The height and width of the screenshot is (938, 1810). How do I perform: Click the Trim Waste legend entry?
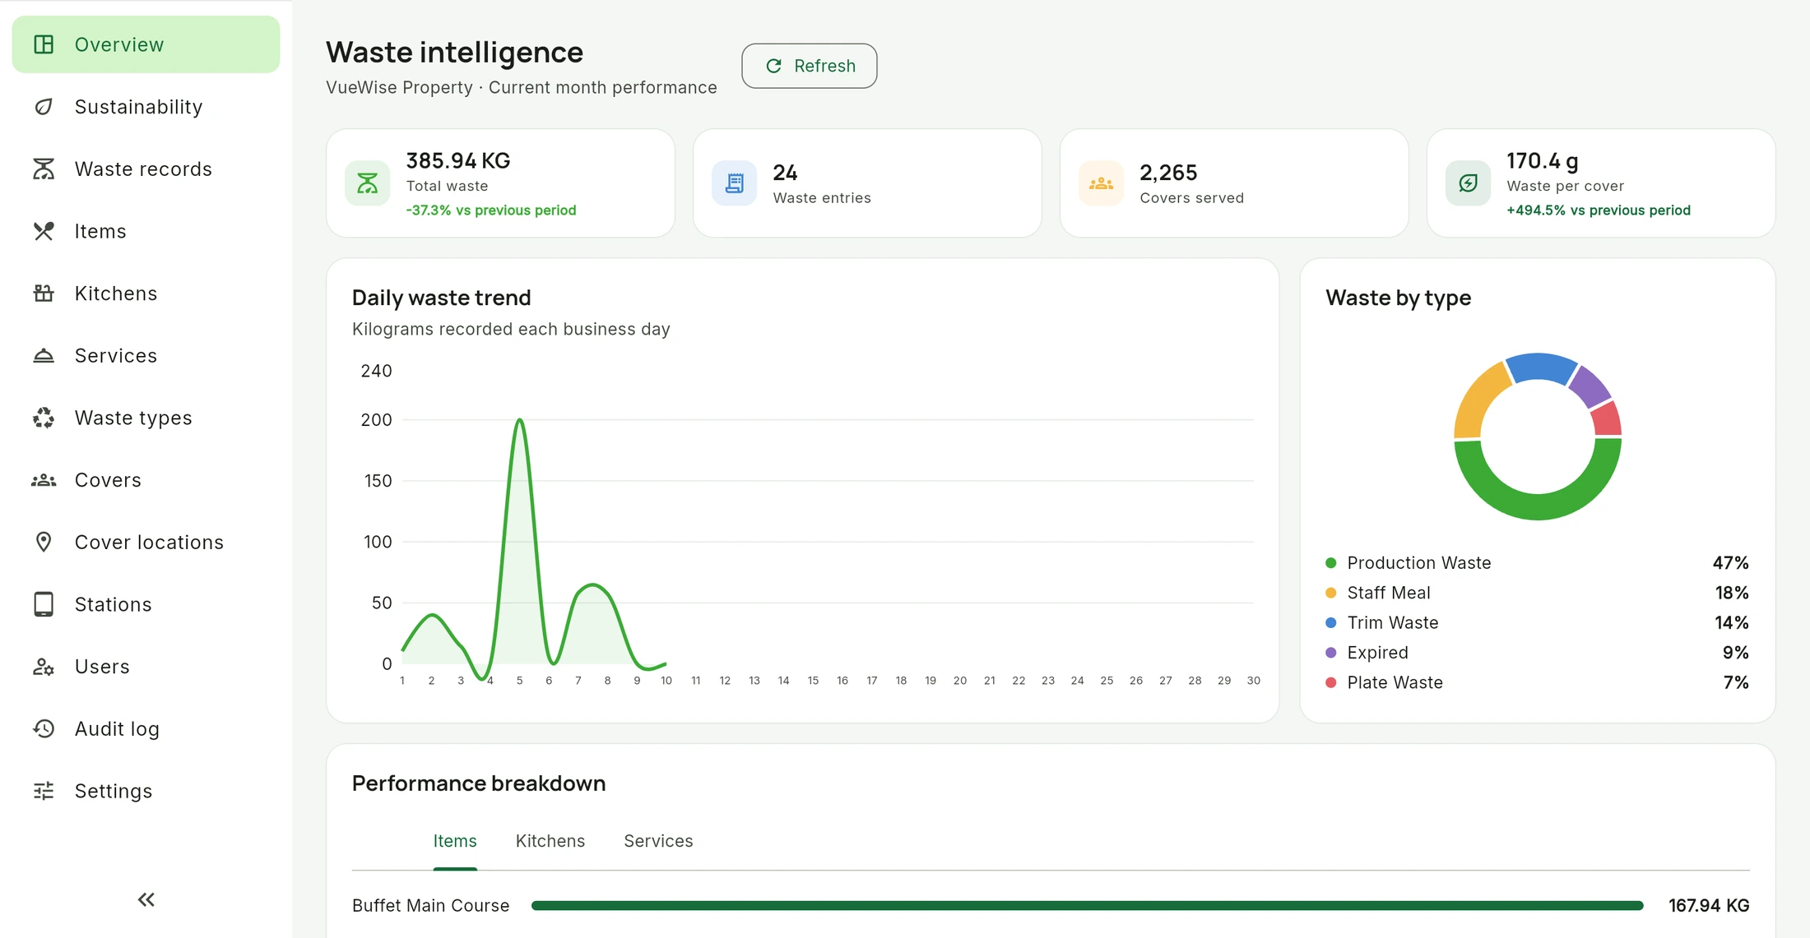[x=1537, y=622]
